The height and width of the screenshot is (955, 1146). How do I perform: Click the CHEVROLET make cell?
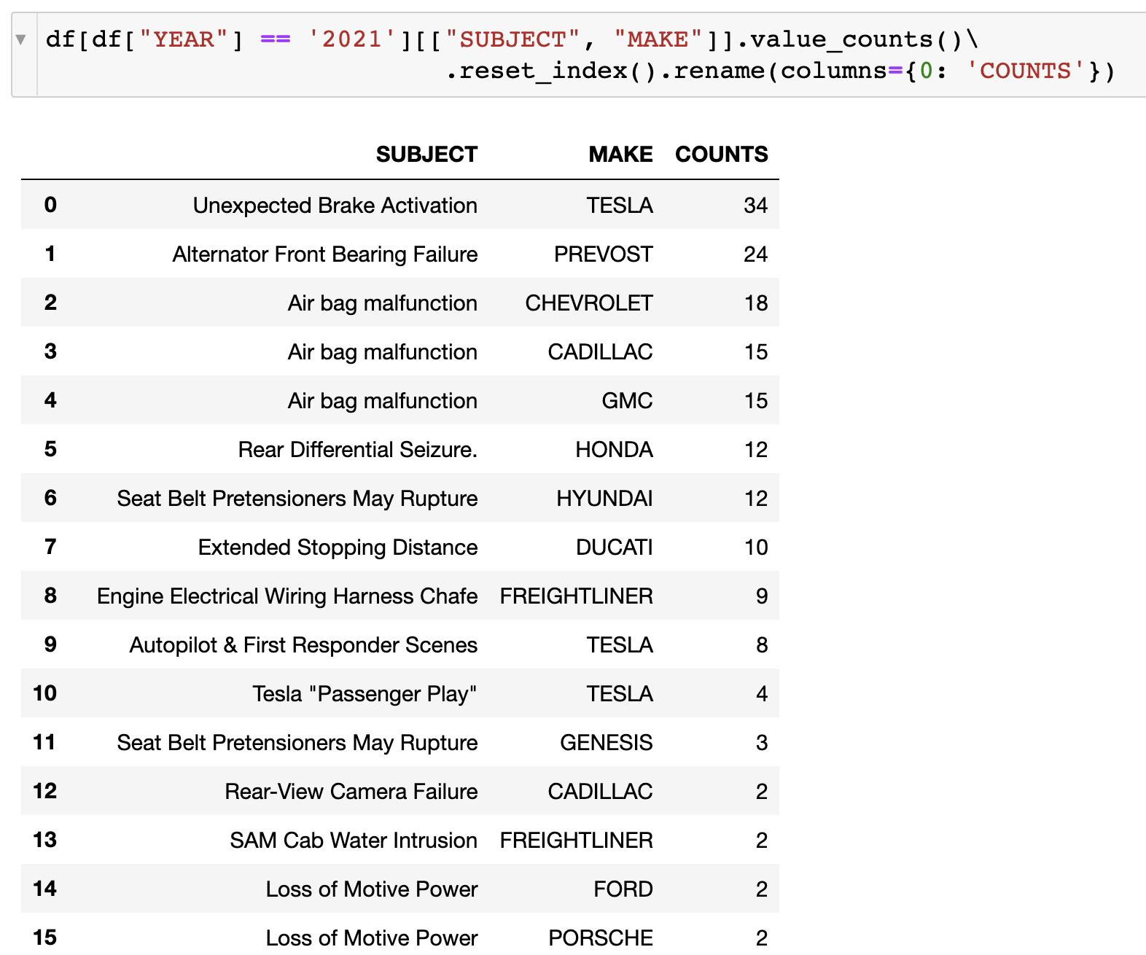click(589, 303)
